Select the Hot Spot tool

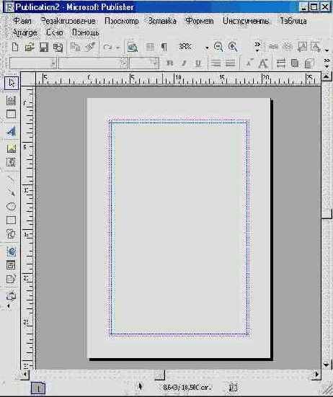click(11, 251)
